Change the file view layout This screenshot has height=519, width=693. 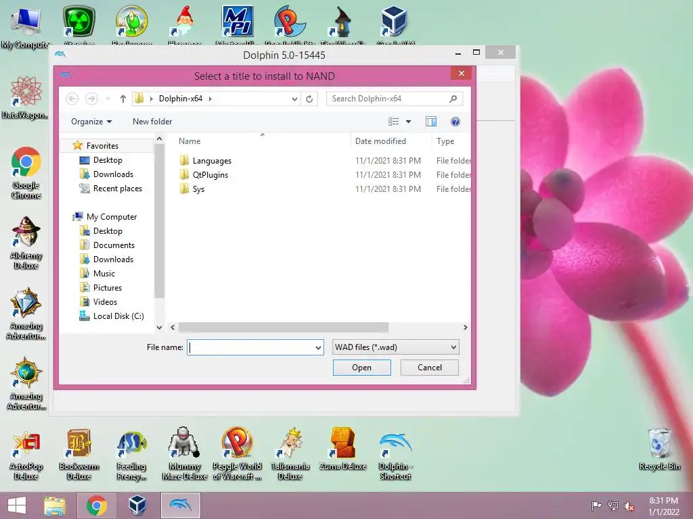click(x=393, y=122)
